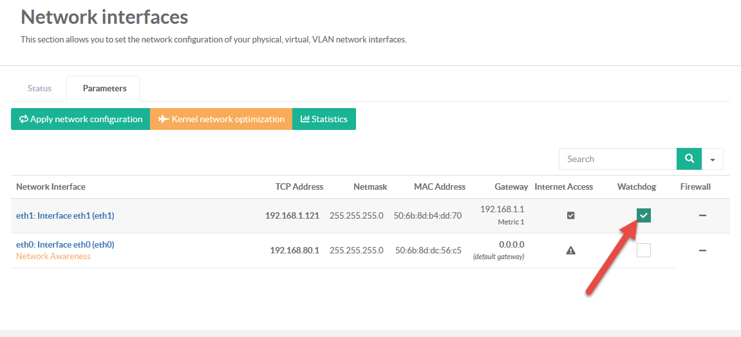
Task: Select the Parameters tab
Action: point(104,88)
